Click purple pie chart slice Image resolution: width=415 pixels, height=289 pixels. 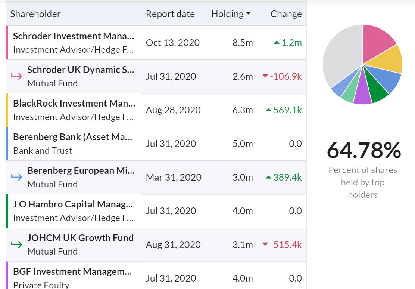click(x=363, y=93)
